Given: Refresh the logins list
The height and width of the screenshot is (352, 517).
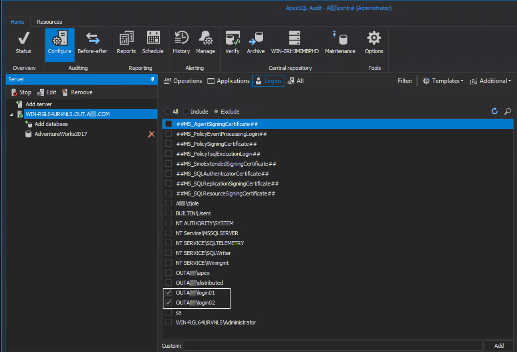Looking at the screenshot, I should 494,111.
